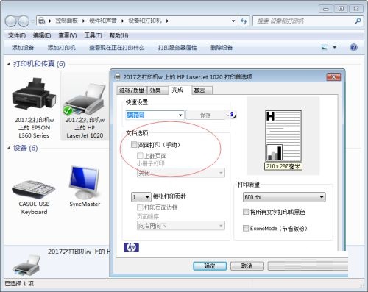Click the 硬件和声音 breadcrumb
This screenshot has width=368, height=292.
point(103,21)
